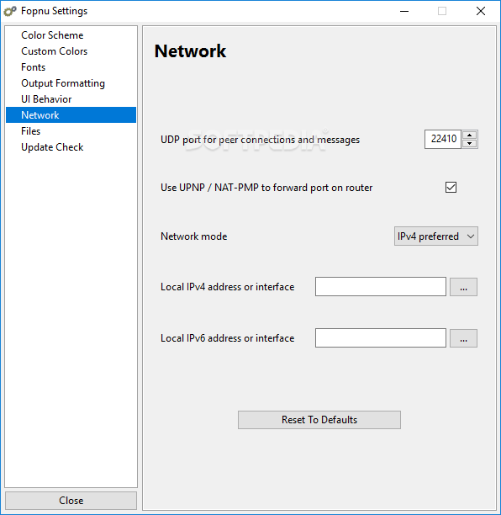The height and width of the screenshot is (515, 501).
Task: Click the Close button in sidebar
Action: tap(71, 501)
